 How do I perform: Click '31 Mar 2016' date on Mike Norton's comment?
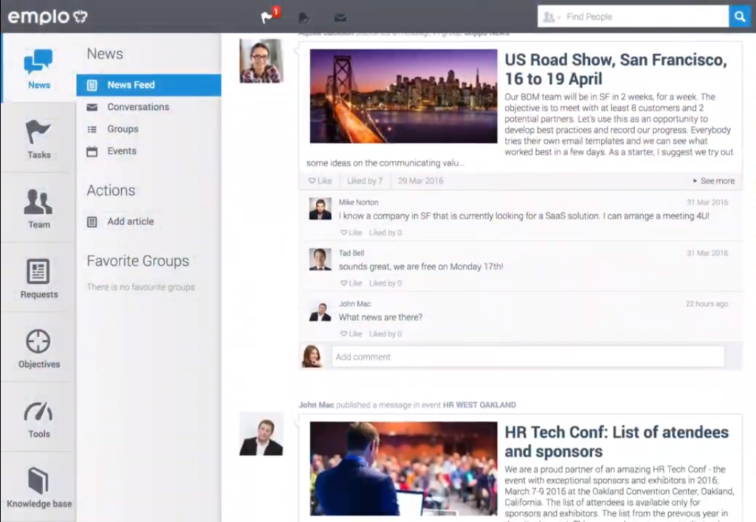[x=707, y=202]
